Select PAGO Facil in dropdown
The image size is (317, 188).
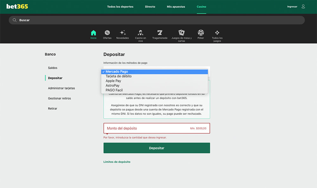(x=114, y=90)
